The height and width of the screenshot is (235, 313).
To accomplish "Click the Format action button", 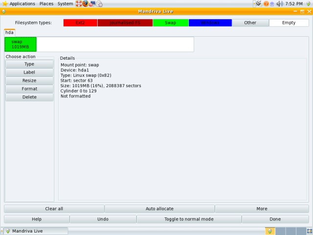I will point(29,89).
